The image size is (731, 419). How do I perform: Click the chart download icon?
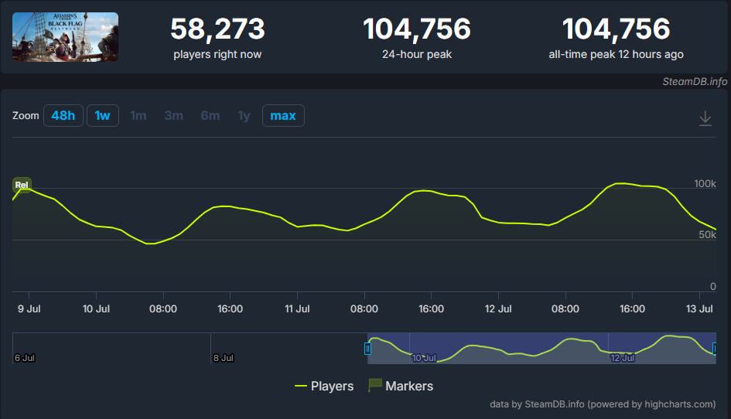click(x=705, y=118)
